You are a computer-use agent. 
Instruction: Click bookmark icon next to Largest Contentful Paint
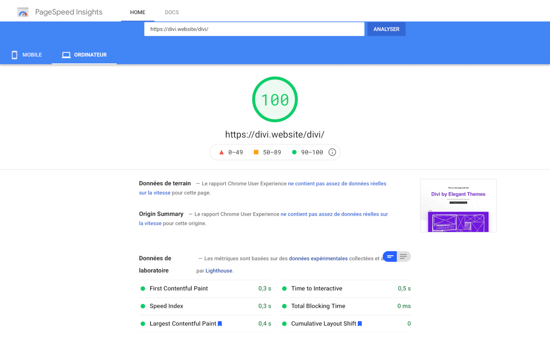click(x=220, y=324)
